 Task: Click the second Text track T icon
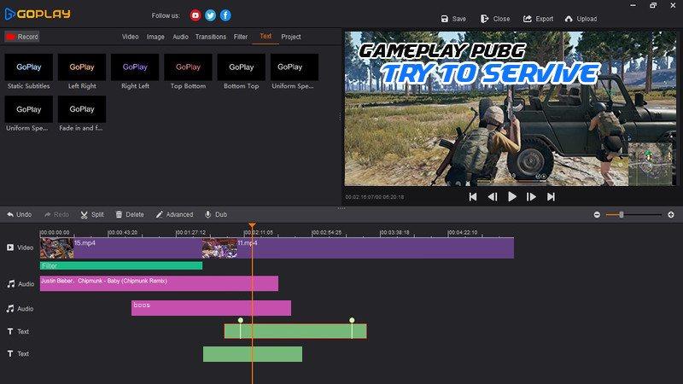(10, 354)
